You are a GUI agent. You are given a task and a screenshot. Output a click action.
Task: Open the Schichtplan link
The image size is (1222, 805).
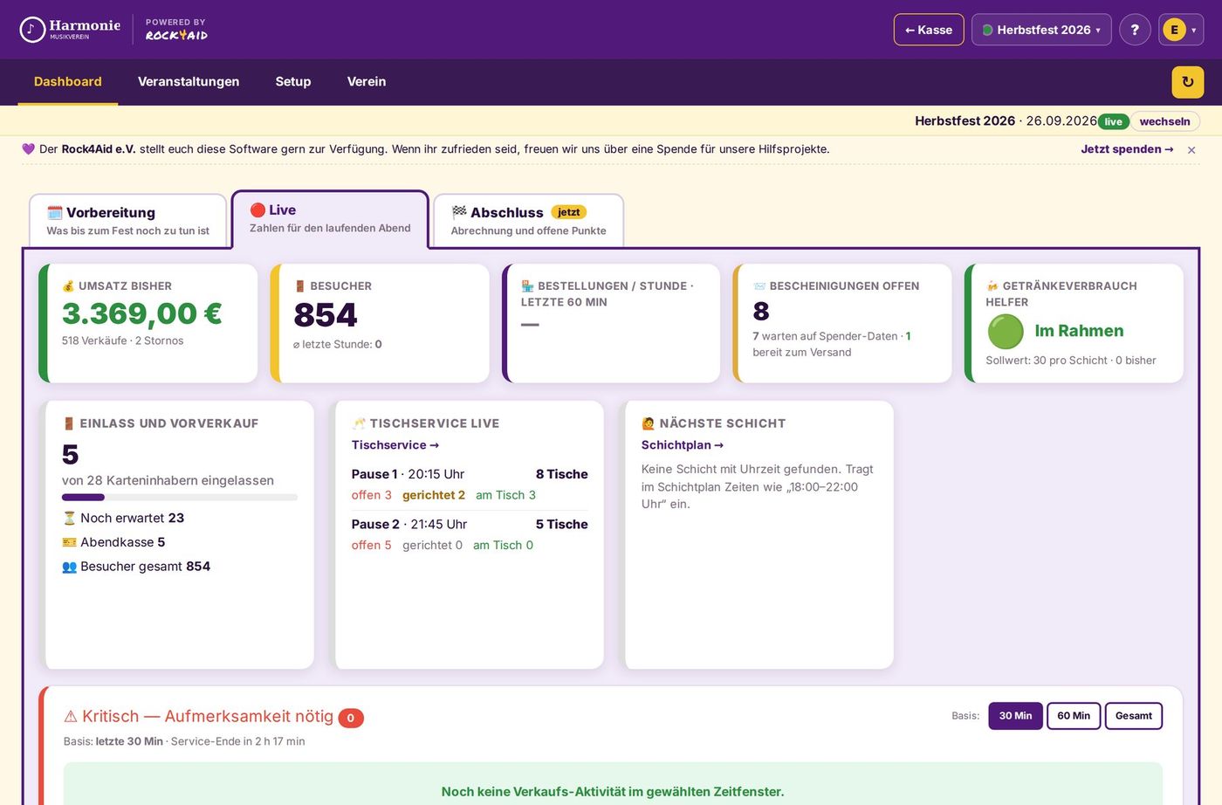683,445
